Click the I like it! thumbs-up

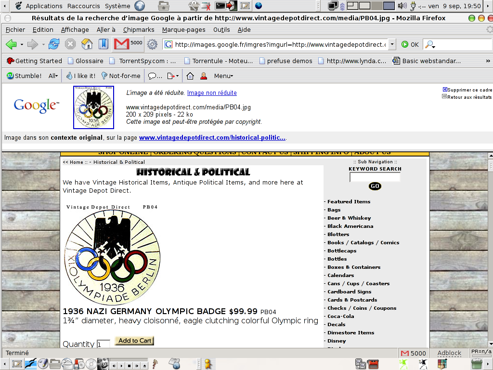pos(81,76)
